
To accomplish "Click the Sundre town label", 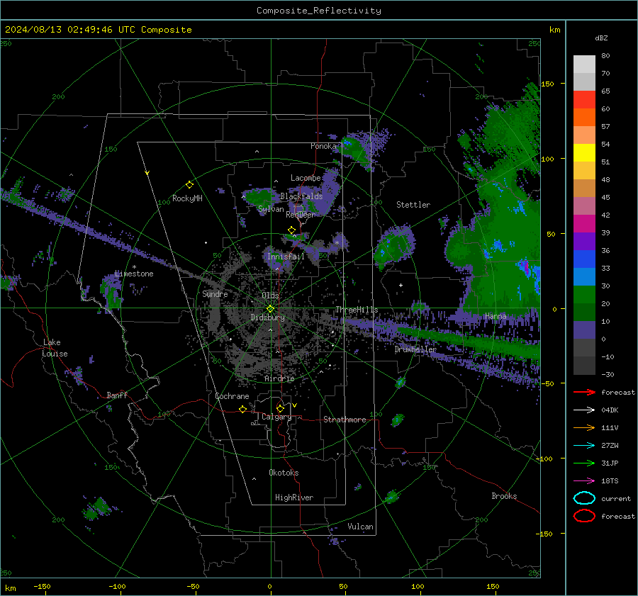I will 215,293.
